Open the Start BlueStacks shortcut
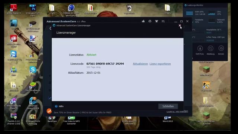 (33, 87)
